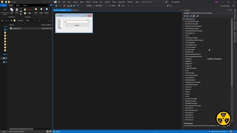
Task: Click the Copy to icon in Explorer ribbon
Action: click(x=25, y=13)
